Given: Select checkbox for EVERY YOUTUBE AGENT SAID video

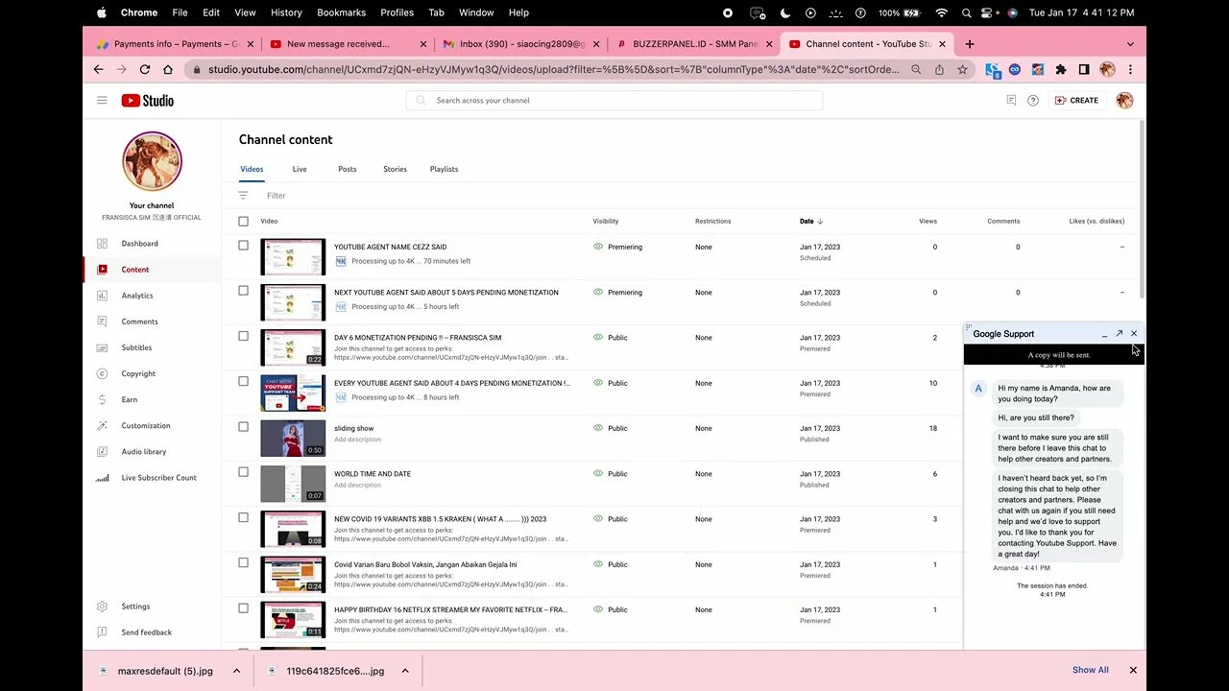Looking at the screenshot, I should click(243, 381).
